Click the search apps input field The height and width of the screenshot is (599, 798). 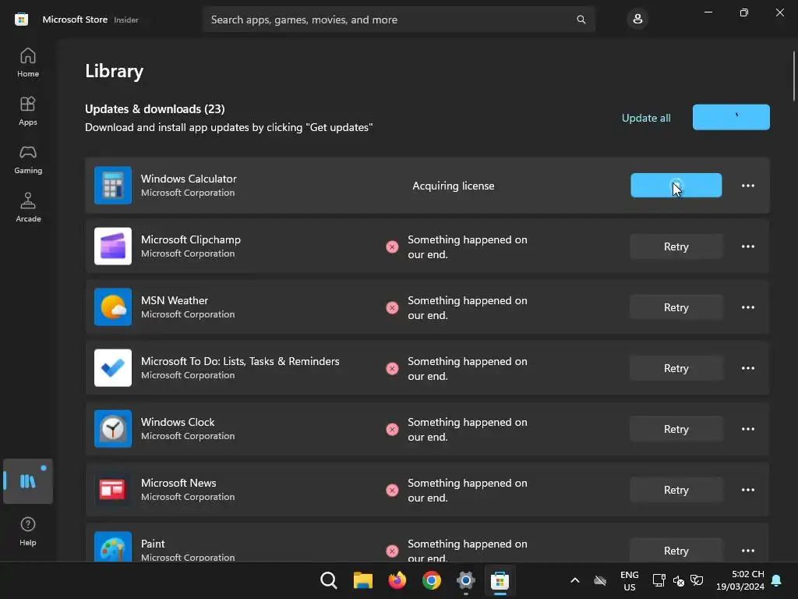pyautogui.click(x=398, y=19)
